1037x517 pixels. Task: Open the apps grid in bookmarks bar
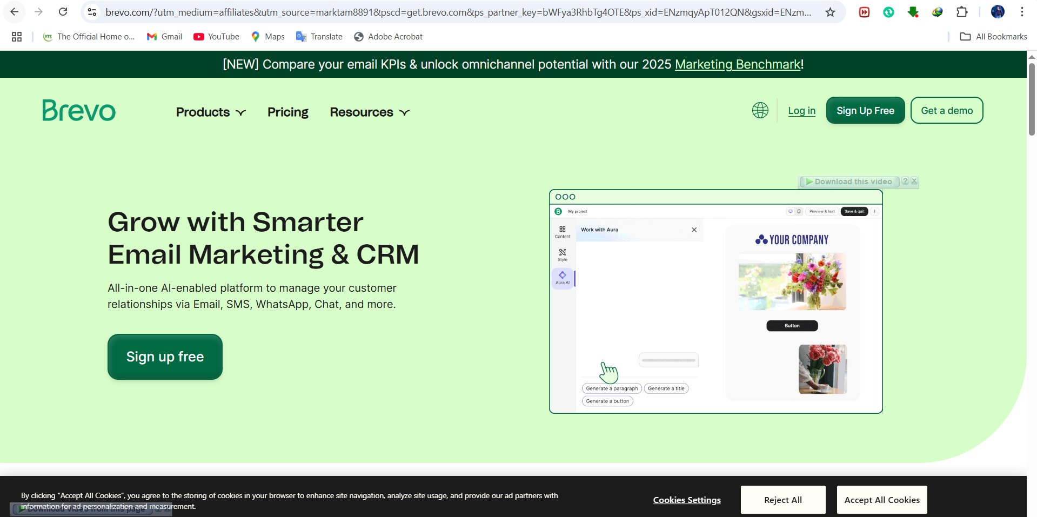[x=17, y=37]
